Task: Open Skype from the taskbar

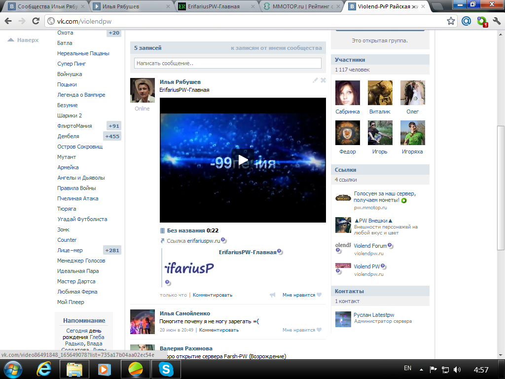Action: (166, 369)
